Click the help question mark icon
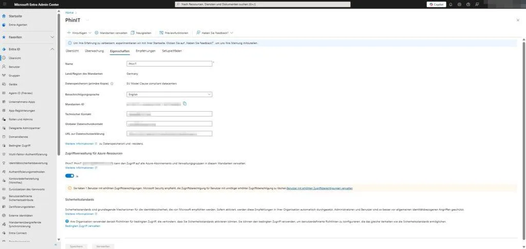 (468, 4)
